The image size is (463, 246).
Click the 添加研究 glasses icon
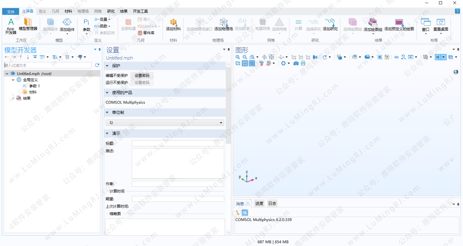(330, 24)
